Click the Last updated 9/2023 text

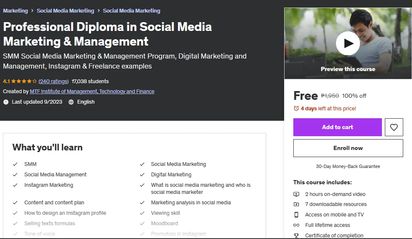click(37, 102)
